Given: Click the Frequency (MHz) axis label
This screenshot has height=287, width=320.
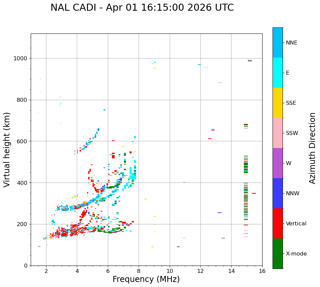Looking at the screenshot, I should point(146,279).
